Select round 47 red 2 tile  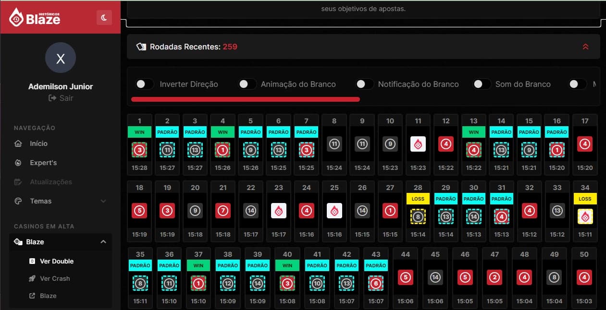495,277
